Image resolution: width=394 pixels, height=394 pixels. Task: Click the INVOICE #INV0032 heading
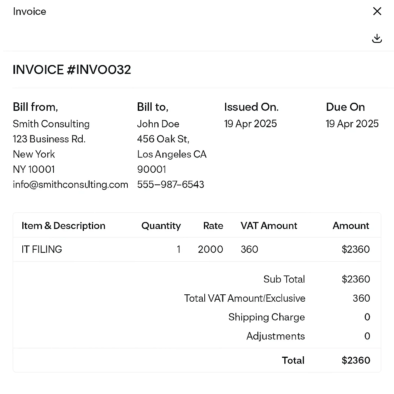tap(72, 70)
